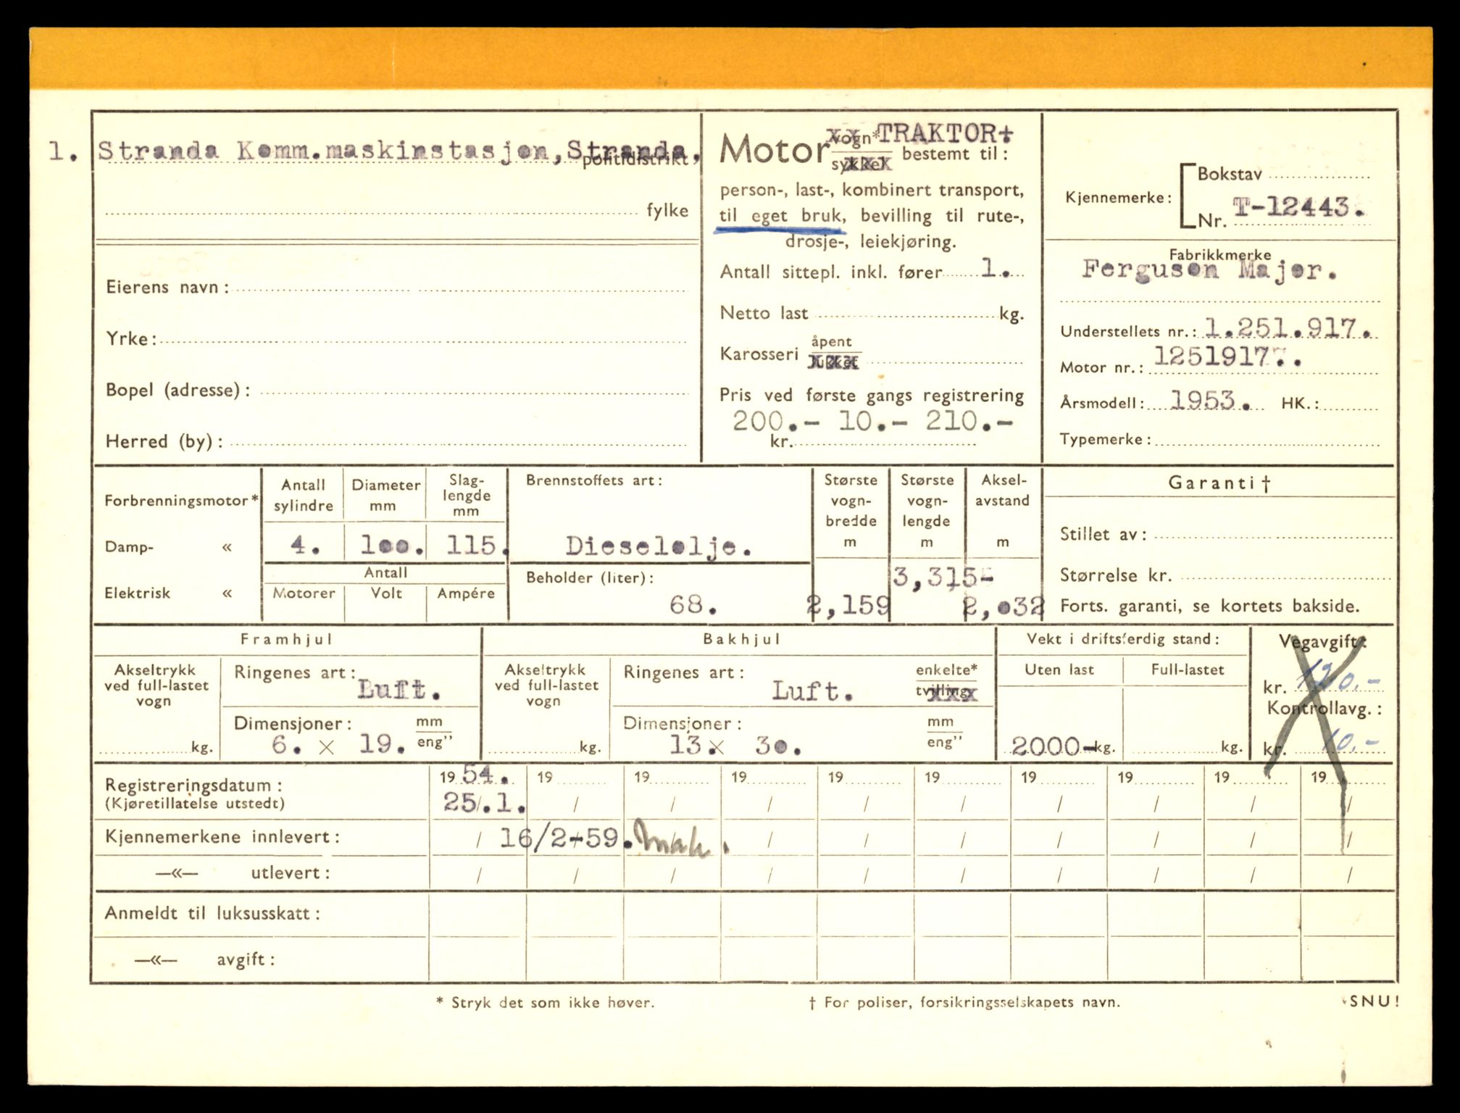1460x1113 pixels.
Task: Click the diameter value '100.'
Action: click(392, 546)
